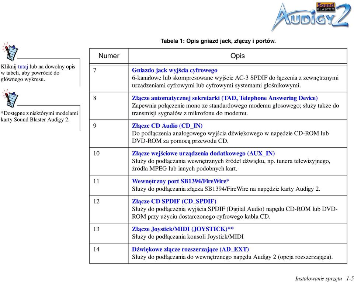The image size is (354, 282).
Task: Click the text 'Służy do podłączania do wewnętrznego napędu Audigy 2'
Action: pyautogui.click(x=204, y=257)
